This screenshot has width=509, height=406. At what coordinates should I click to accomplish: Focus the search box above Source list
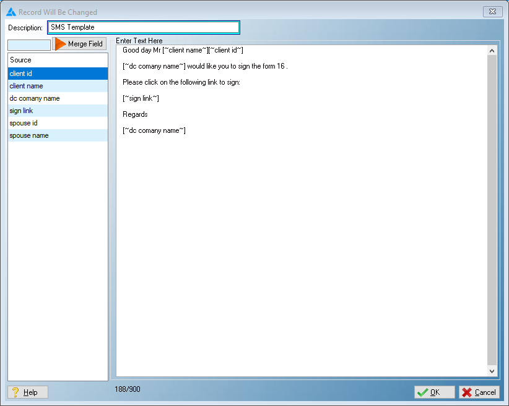pos(28,44)
